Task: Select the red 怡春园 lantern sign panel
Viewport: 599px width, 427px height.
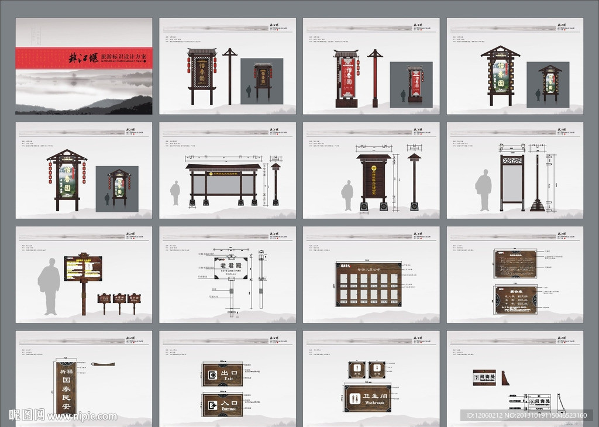Action: click(x=349, y=81)
